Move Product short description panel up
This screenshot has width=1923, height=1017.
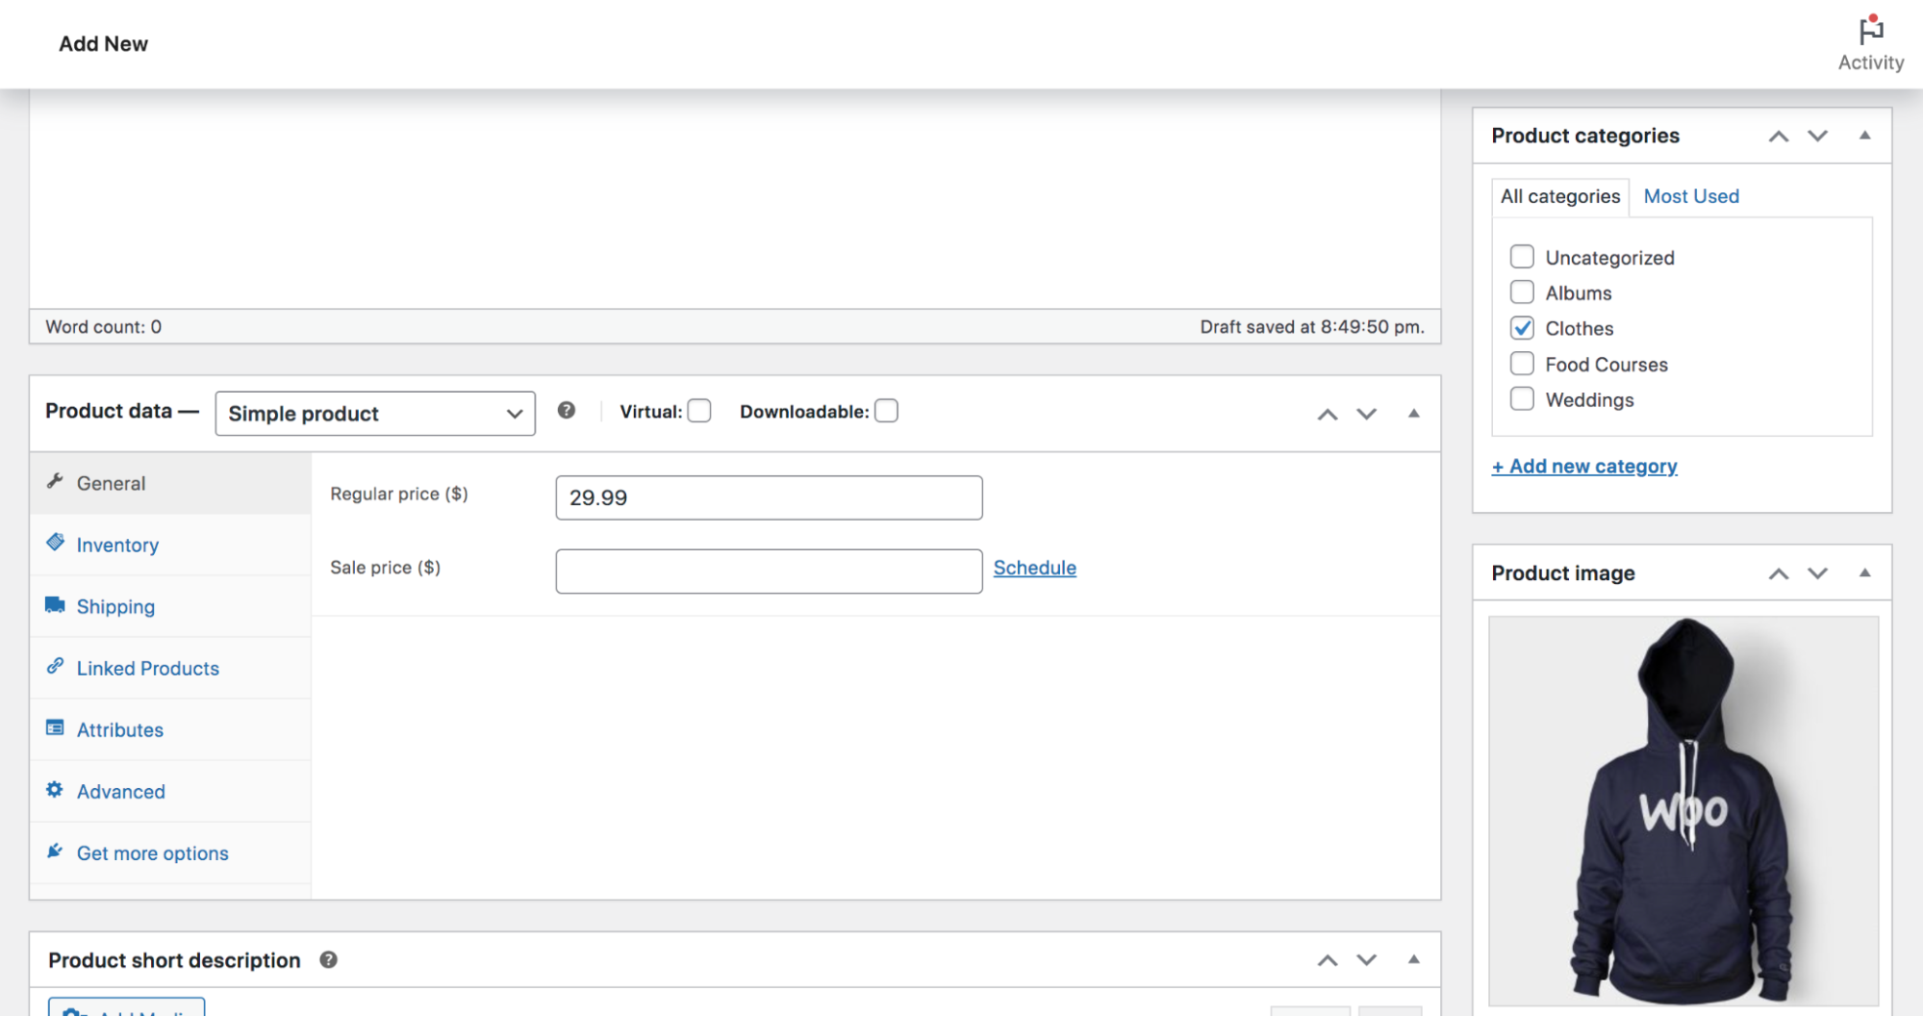click(x=1328, y=960)
